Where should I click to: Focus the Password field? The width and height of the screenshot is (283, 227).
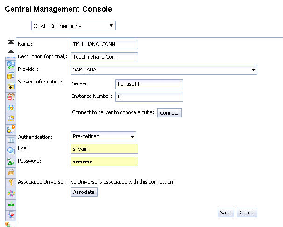pyautogui.click(x=104, y=162)
